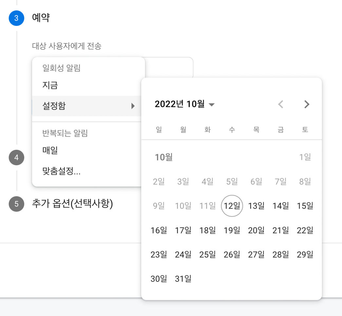Select the circled date 12일
This screenshot has height=316, width=342.
232,206
